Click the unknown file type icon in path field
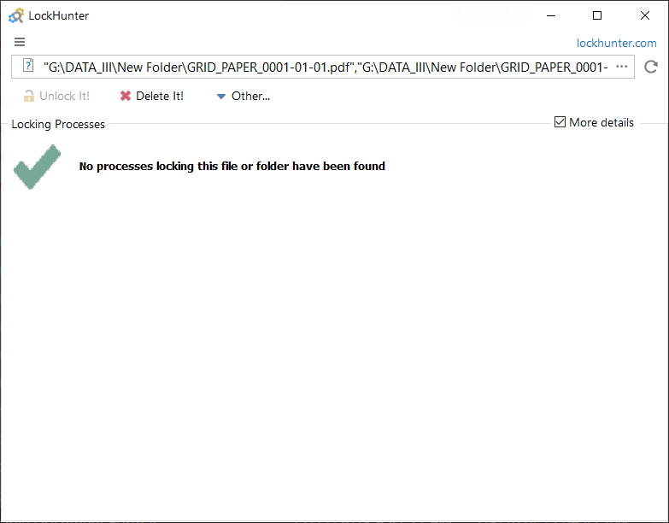The height and width of the screenshot is (523, 669). point(28,66)
